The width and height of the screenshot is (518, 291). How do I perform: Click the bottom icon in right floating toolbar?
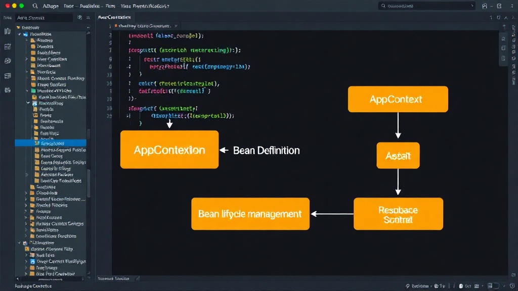coord(503,59)
